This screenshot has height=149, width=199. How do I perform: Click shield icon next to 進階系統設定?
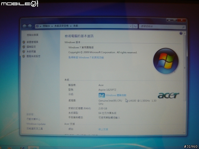(24, 56)
